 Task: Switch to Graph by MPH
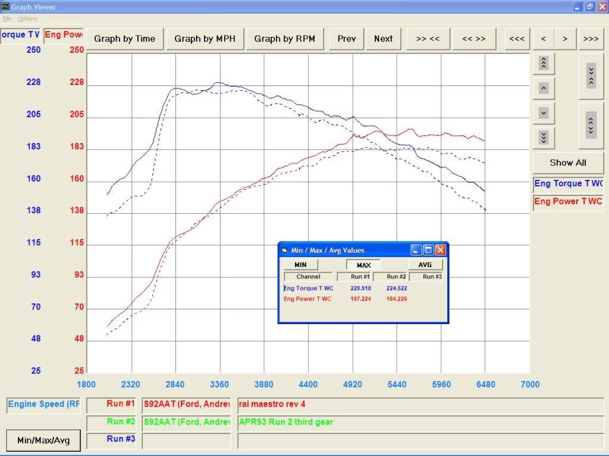(205, 39)
